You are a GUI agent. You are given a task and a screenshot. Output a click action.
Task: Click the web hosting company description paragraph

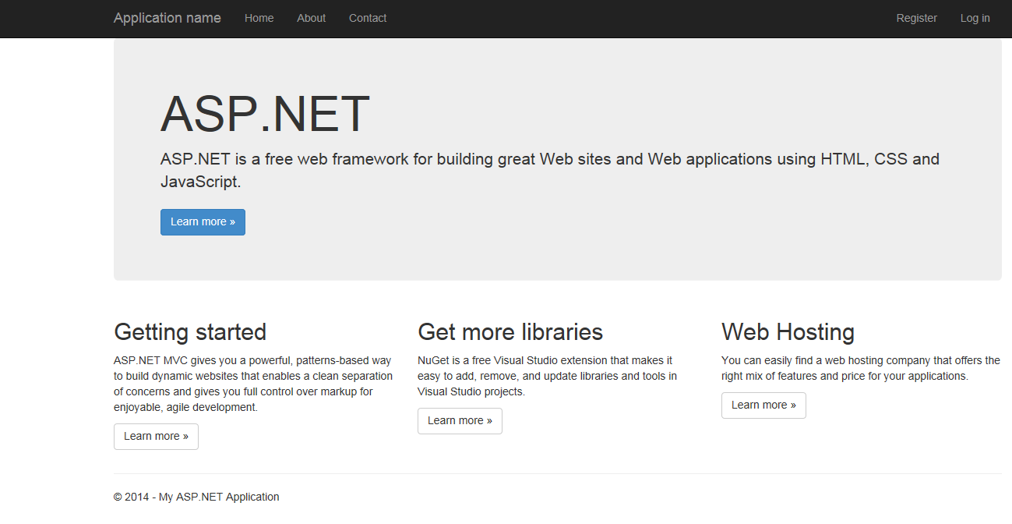pos(860,368)
